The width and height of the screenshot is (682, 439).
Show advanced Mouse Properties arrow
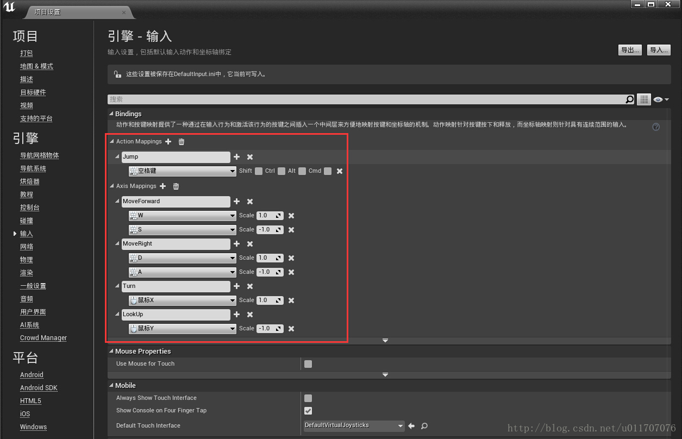point(385,375)
